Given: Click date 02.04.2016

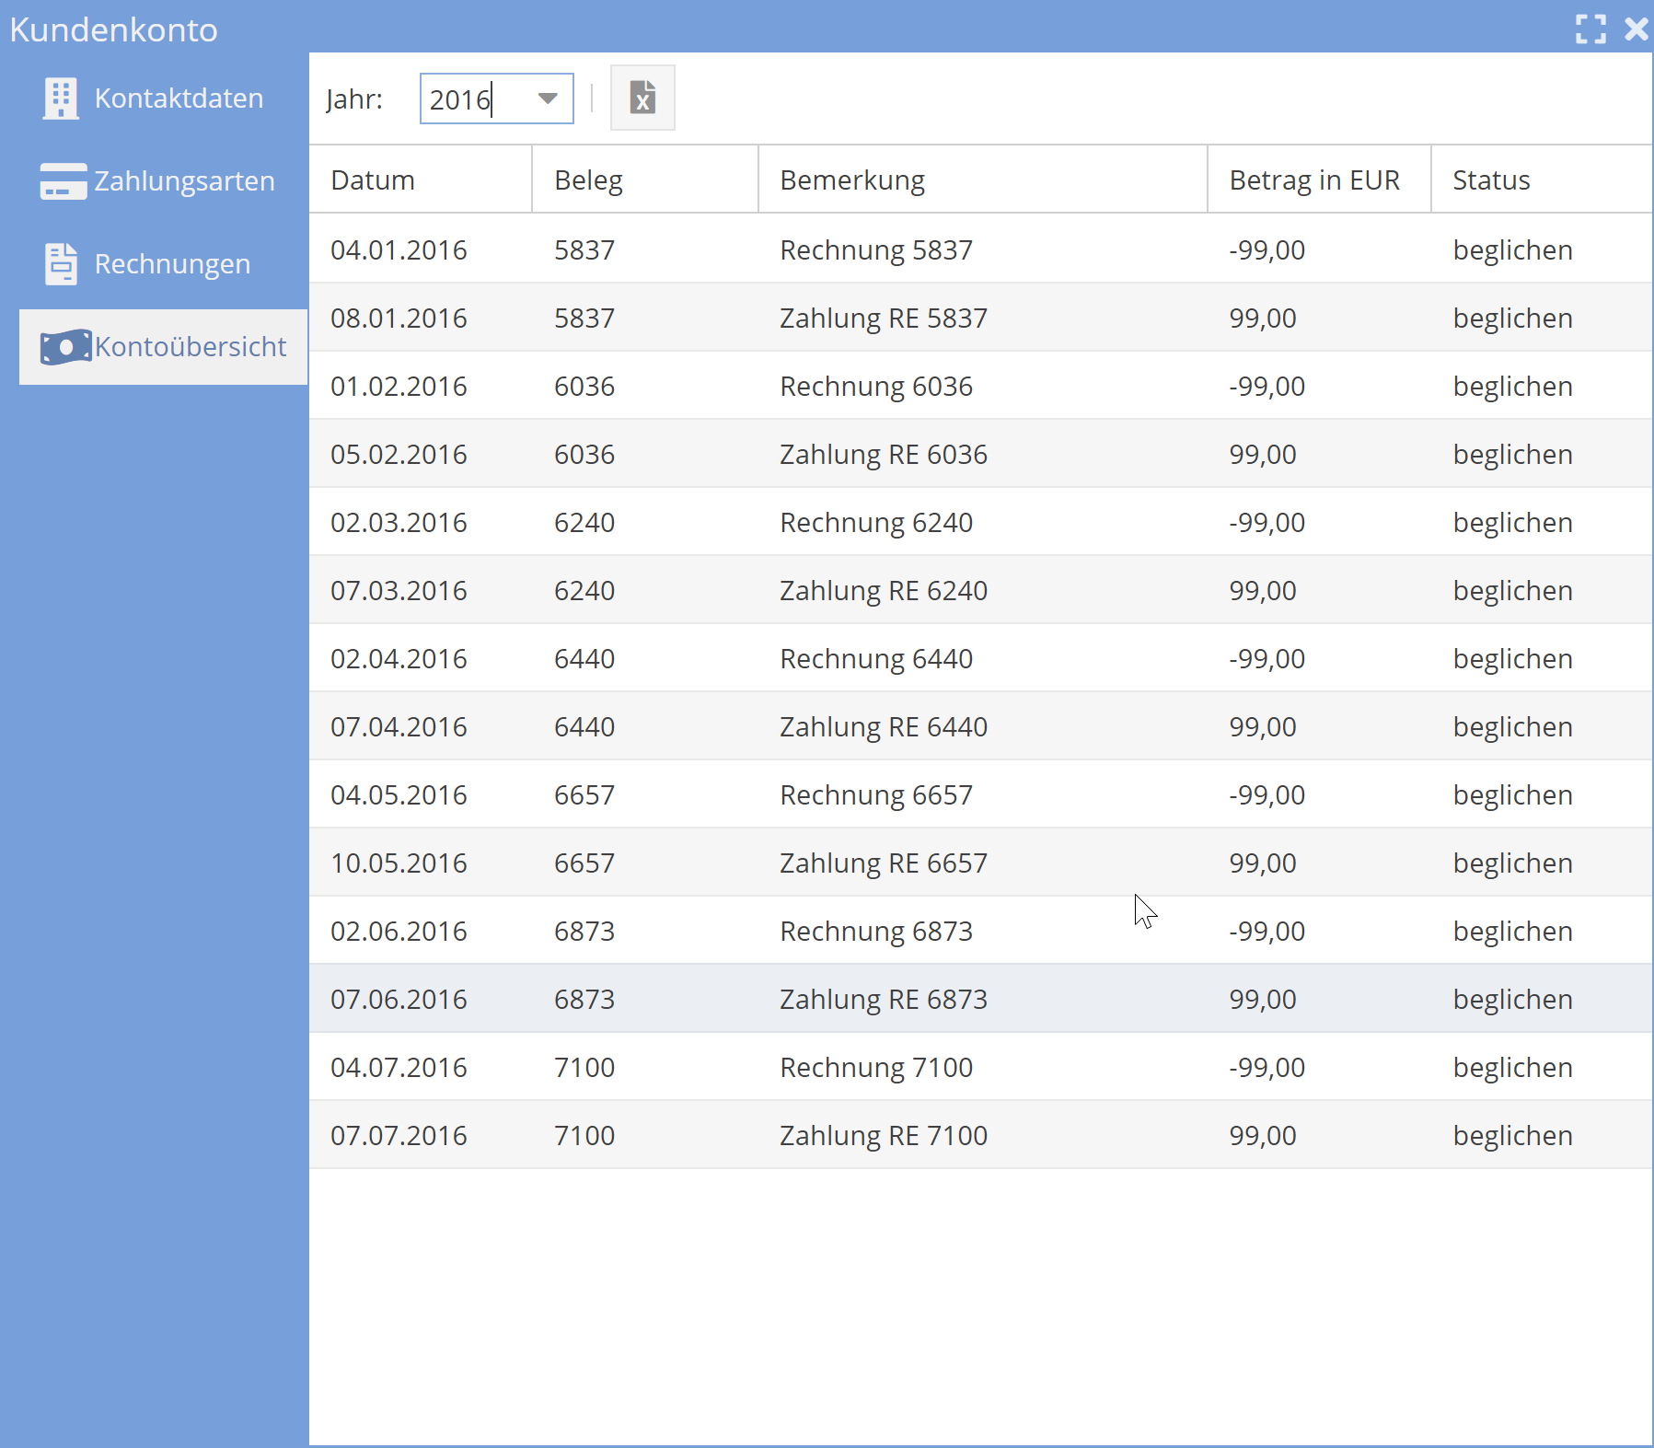Looking at the screenshot, I should tap(399, 658).
